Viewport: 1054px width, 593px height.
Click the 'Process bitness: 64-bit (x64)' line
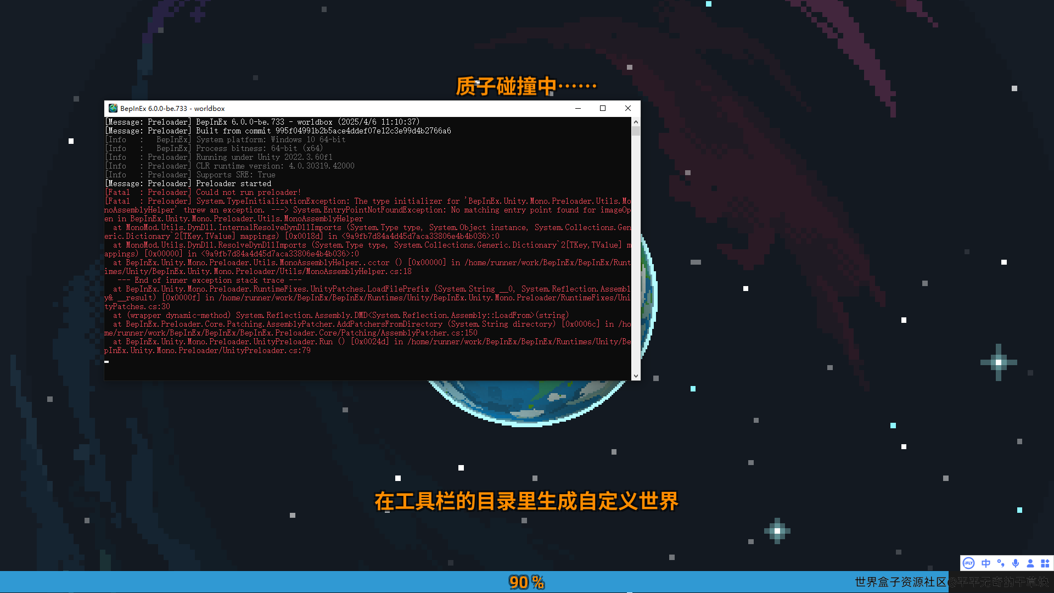[x=214, y=148]
